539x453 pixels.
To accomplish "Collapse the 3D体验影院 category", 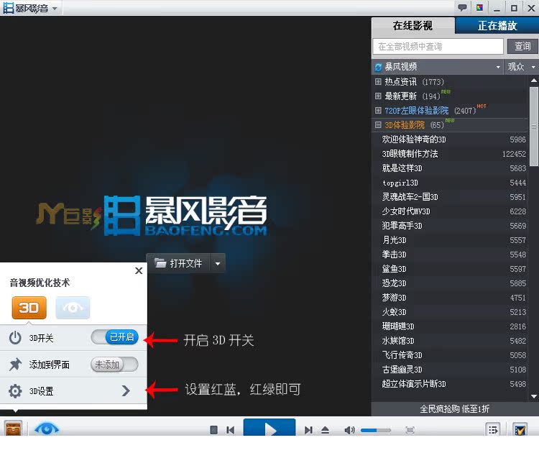I will tap(378, 125).
